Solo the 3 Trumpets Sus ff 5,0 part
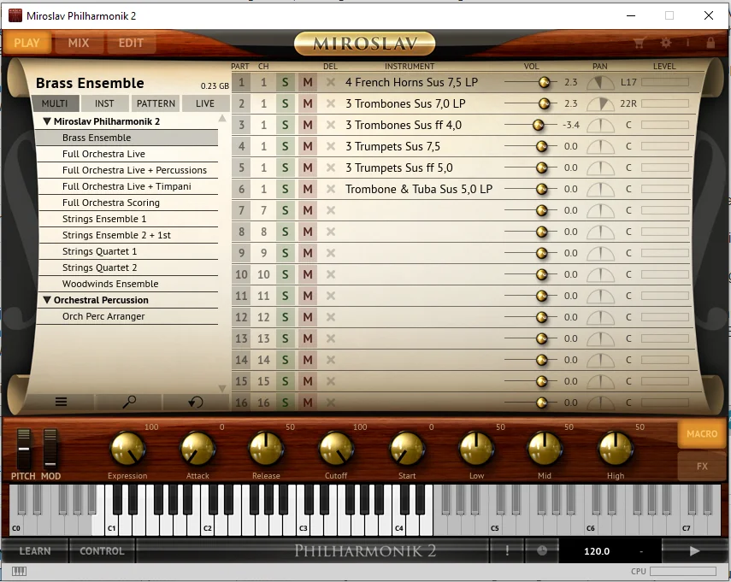 pos(285,168)
